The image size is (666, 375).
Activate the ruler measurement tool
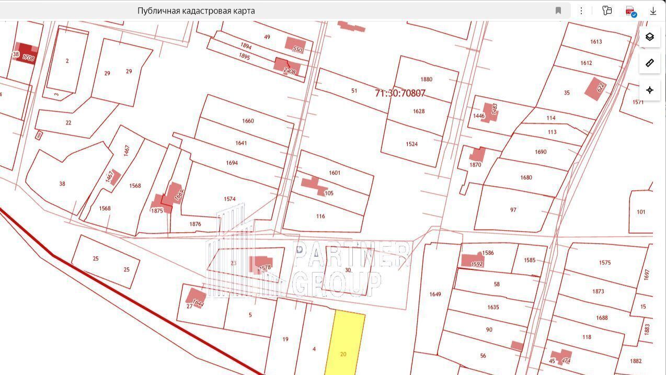coord(649,63)
